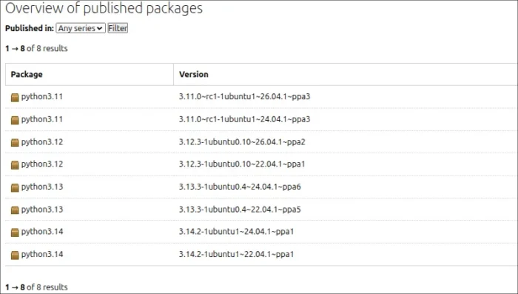Select version 3.13.3-1ubuntu0.4~22.04.1~ppa5 text
This screenshot has width=518, height=294.
pos(240,210)
